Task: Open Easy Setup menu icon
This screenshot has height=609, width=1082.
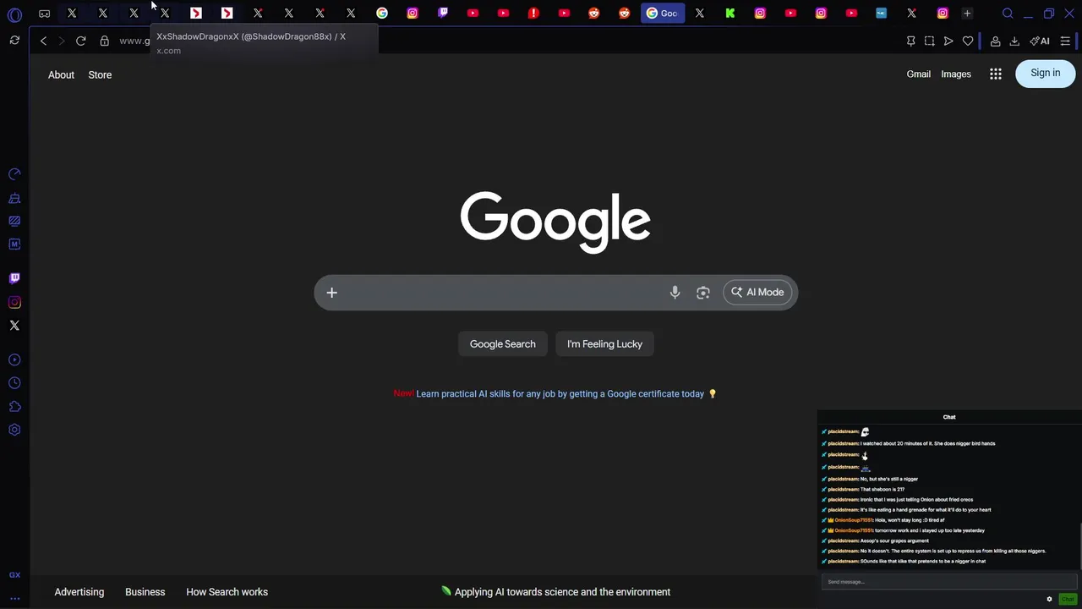Action: (x=1065, y=41)
